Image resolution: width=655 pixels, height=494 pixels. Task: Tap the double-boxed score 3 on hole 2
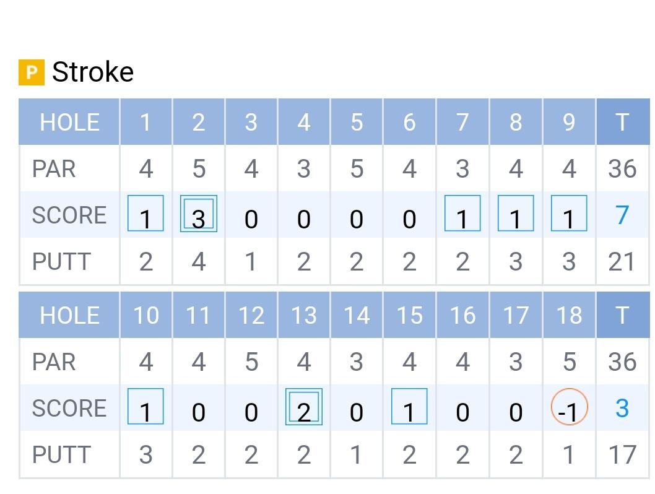tap(198, 214)
